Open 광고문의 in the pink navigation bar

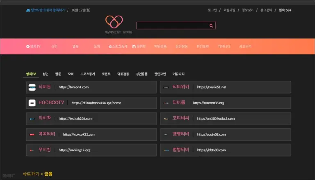[245, 46]
